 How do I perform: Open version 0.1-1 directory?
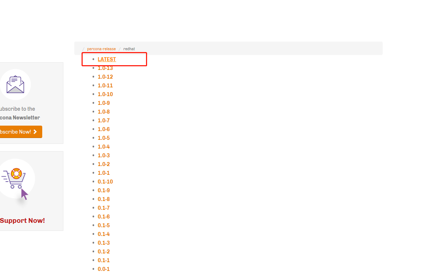click(x=104, y=260)
